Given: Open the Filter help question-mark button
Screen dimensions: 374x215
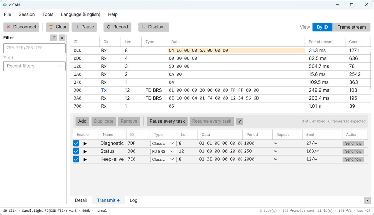Looking at the screenshot, I should pos(54,38).
